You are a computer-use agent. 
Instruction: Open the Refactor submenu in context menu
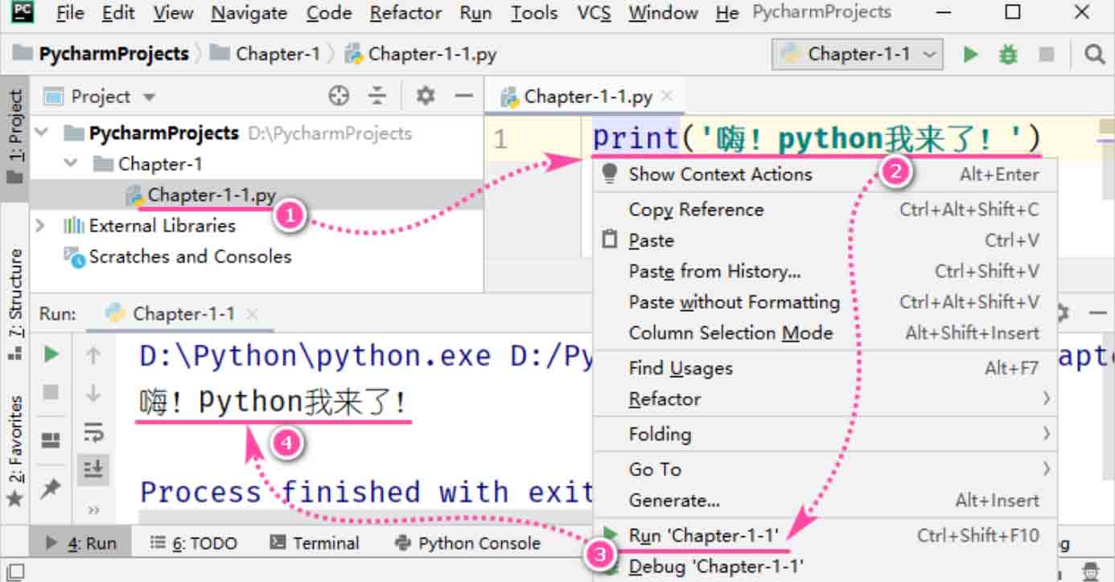(825, 399)
